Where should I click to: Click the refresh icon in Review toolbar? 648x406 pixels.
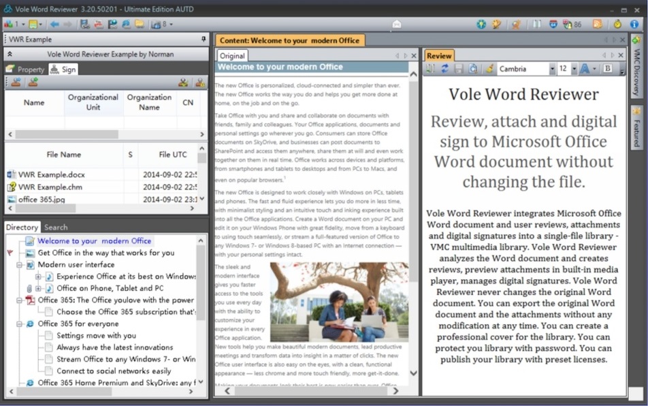pyautogui.click(x=444, y=69)
